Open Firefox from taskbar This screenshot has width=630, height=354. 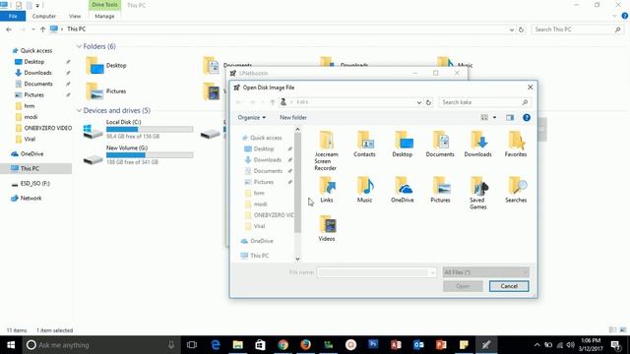305,345
